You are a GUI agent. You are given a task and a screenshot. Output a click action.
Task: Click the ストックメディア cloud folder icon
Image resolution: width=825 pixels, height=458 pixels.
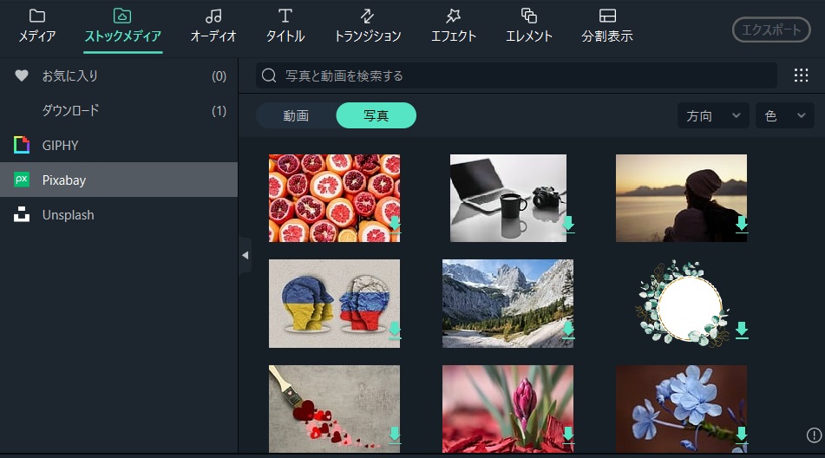122,16
